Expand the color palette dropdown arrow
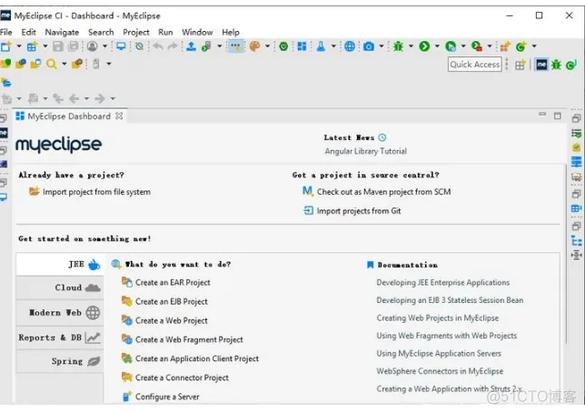The height and width of the screenshot is (413, 585). (267, 46)
